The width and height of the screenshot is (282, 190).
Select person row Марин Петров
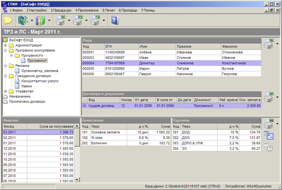(x=171, y=68)
